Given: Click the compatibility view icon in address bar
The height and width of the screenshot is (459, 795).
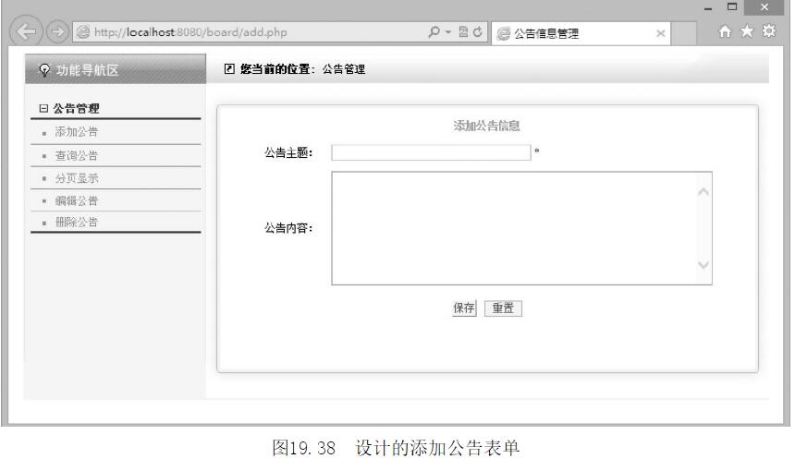Looking at the screenshot, I should pyautogui.click(x=465, y=34).
